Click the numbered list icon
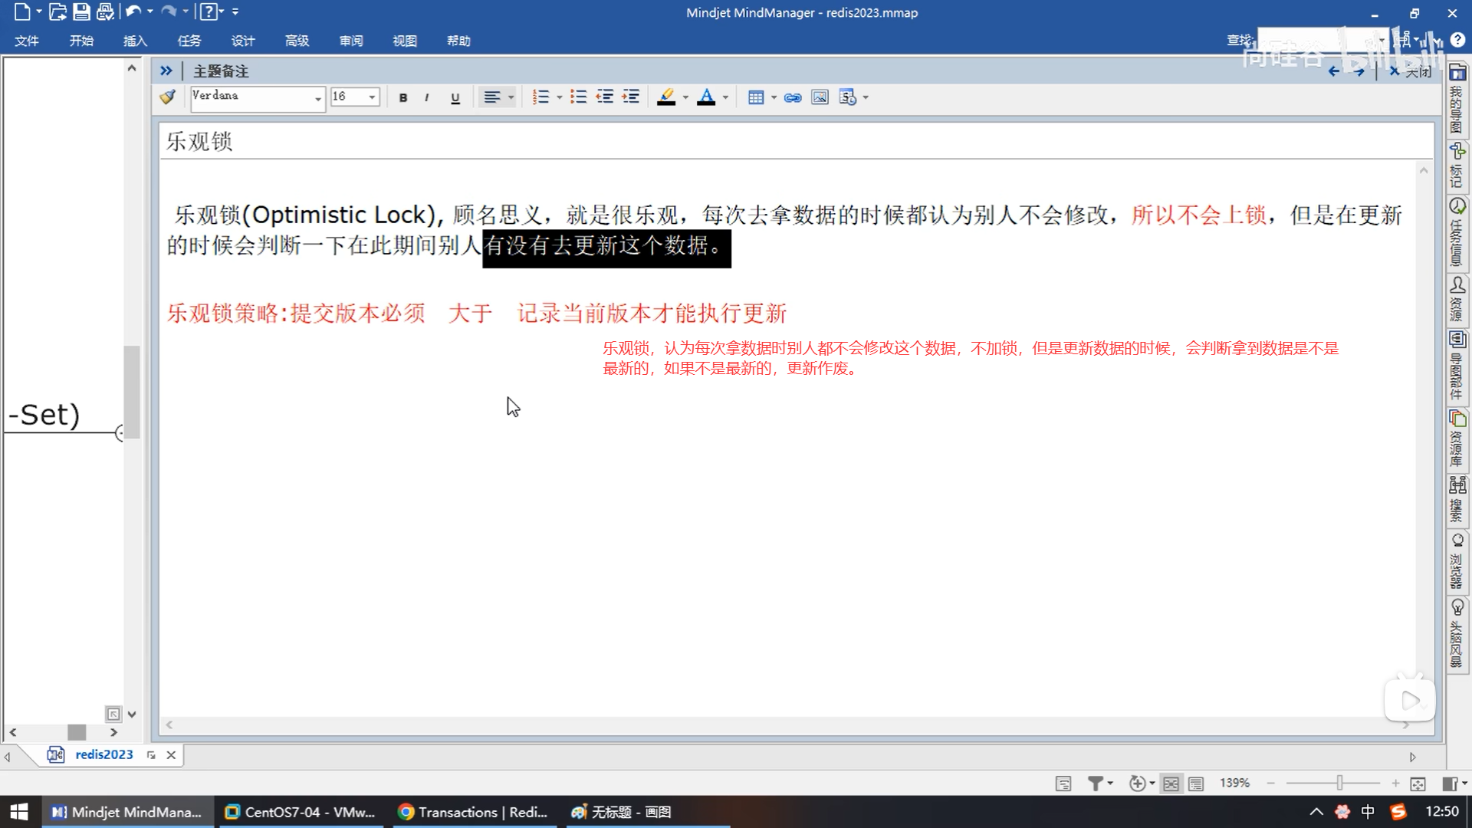 pos(540,97)
